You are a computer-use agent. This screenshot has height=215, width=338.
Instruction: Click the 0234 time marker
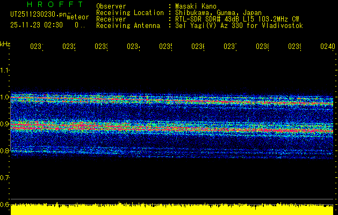[x=133, y=46]
